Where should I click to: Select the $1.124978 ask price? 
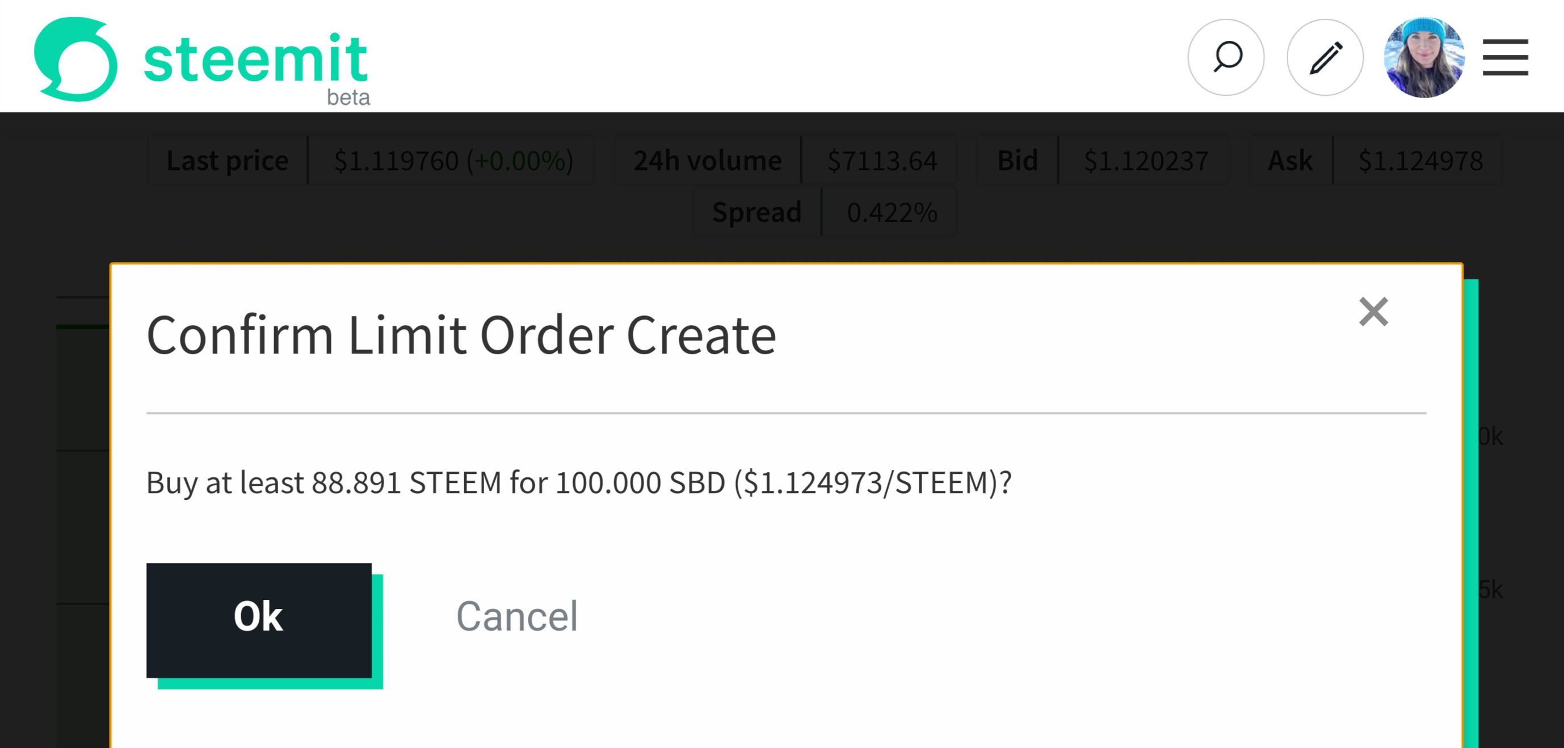click(1420, 161)
